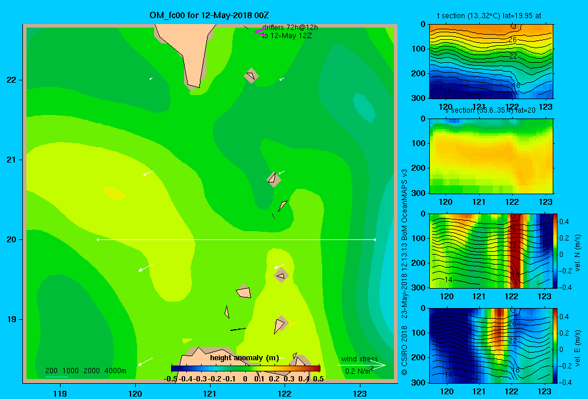Click the height anomaly color bar
Viewport: 588px width, 399px height.
coord(245,368)
